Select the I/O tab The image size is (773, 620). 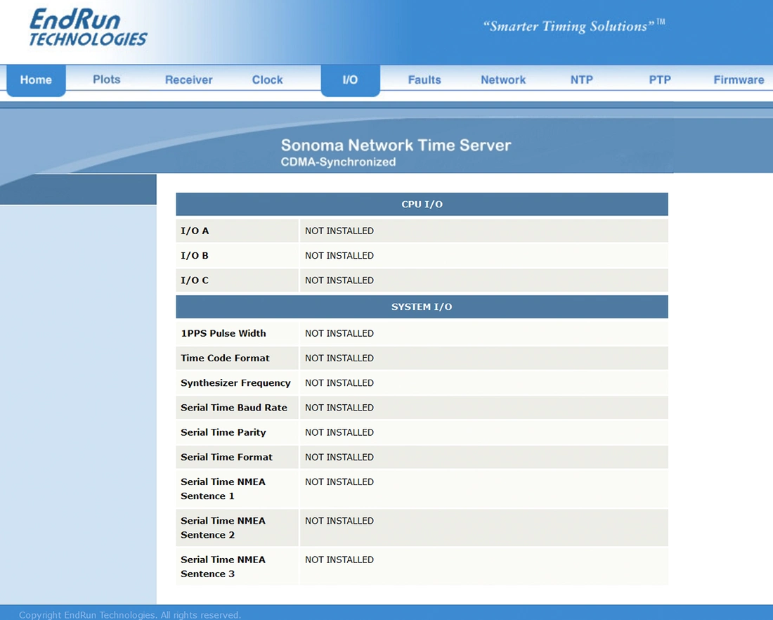pyautogui.click(x=350, y=80)
